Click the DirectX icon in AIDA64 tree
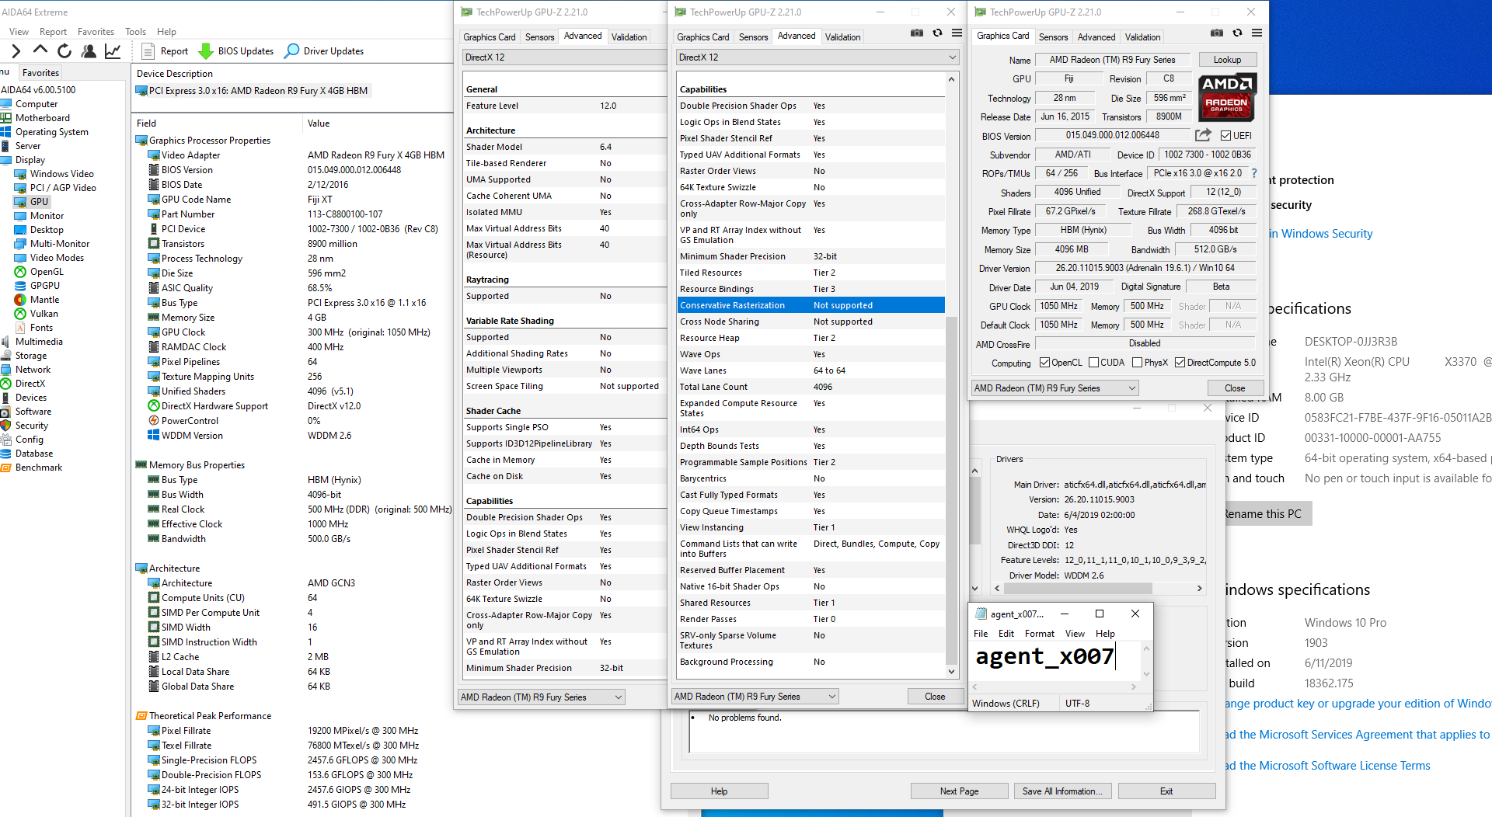Viewport: 1492px width, 817px height. 6,384
